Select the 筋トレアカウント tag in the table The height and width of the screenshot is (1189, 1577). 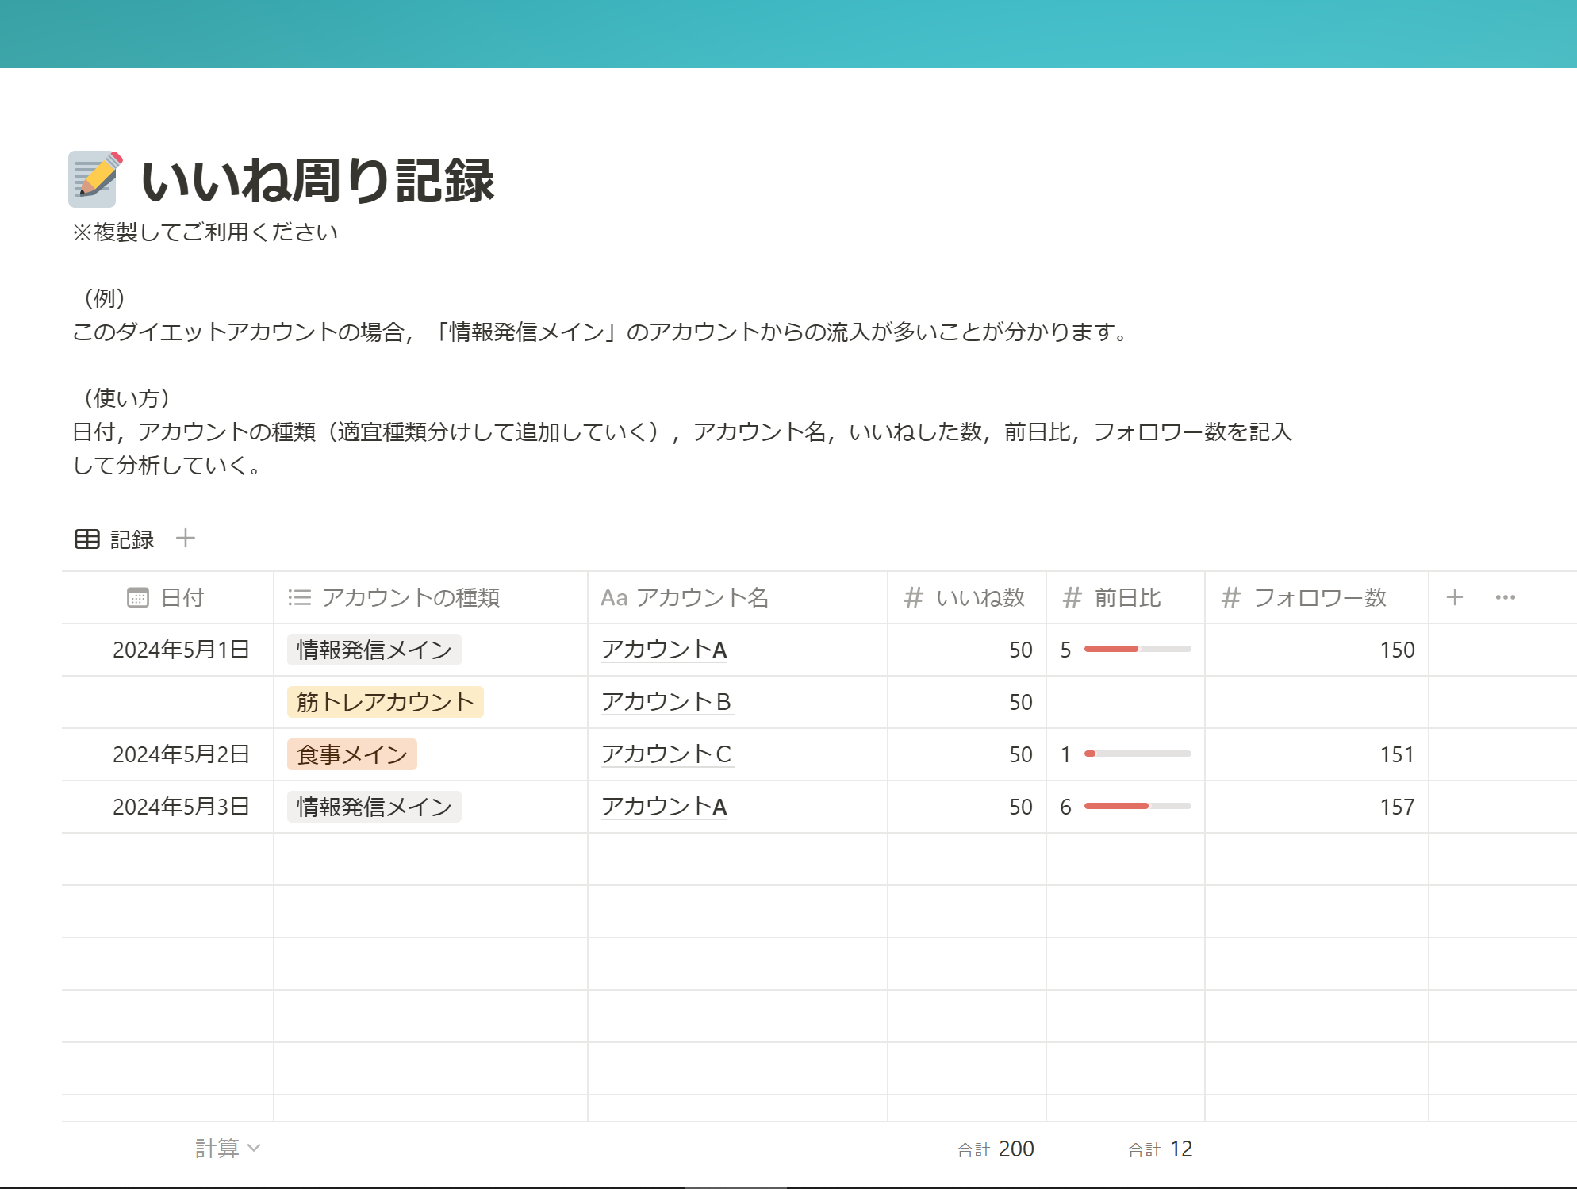[385, 701]
